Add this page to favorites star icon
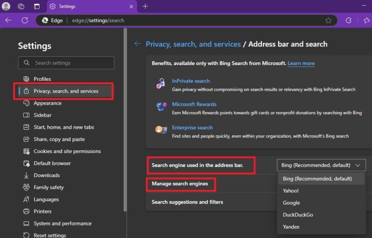The height and width of the screenshot is (238, 372). click(x=328, y=20)
